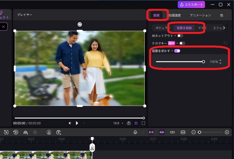Select the 背景を削除 sub-tab
This screenshot has height=159, width=234.
[184, 28]
